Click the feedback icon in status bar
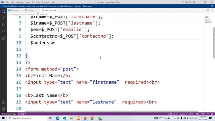The image size is (215, 121). tap(208, 114)
